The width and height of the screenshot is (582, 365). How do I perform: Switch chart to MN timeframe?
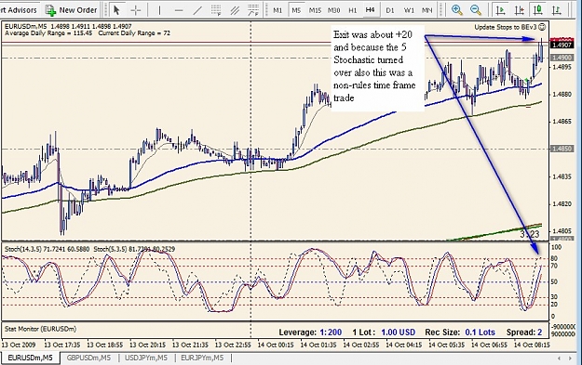coord(426,10)
